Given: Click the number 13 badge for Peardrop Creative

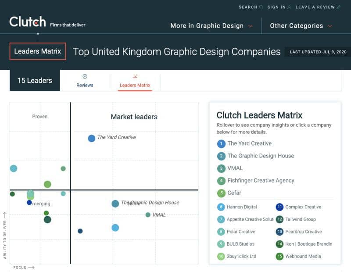Looking at the screenshot, I should [279, 232].
